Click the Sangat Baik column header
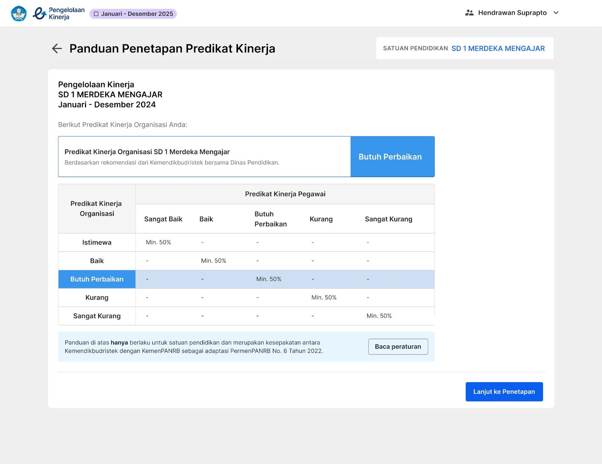This screenshot has height=464, width=602. [x=163, y=219]
